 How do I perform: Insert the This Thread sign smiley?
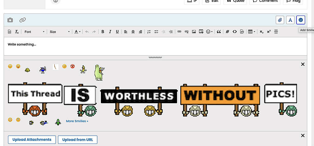[35, 99]
